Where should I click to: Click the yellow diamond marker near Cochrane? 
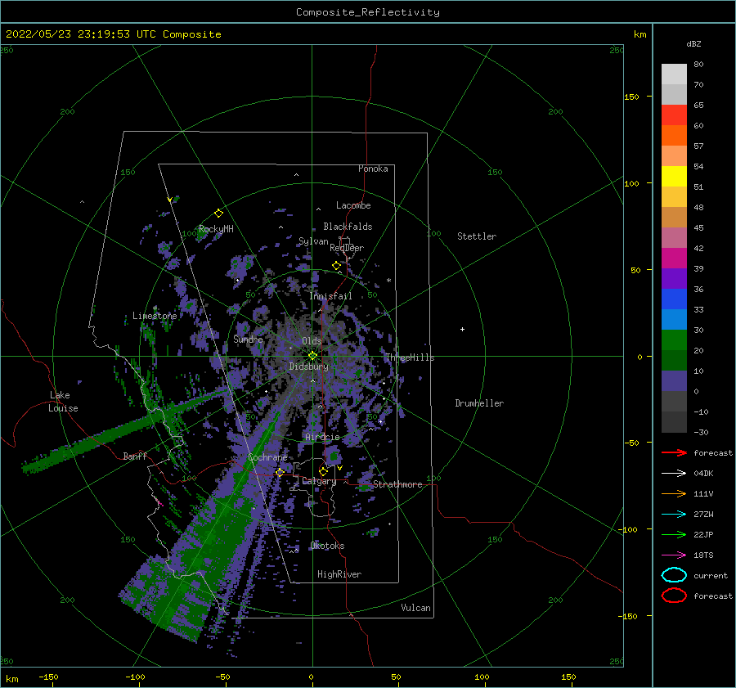coord(280,472)
